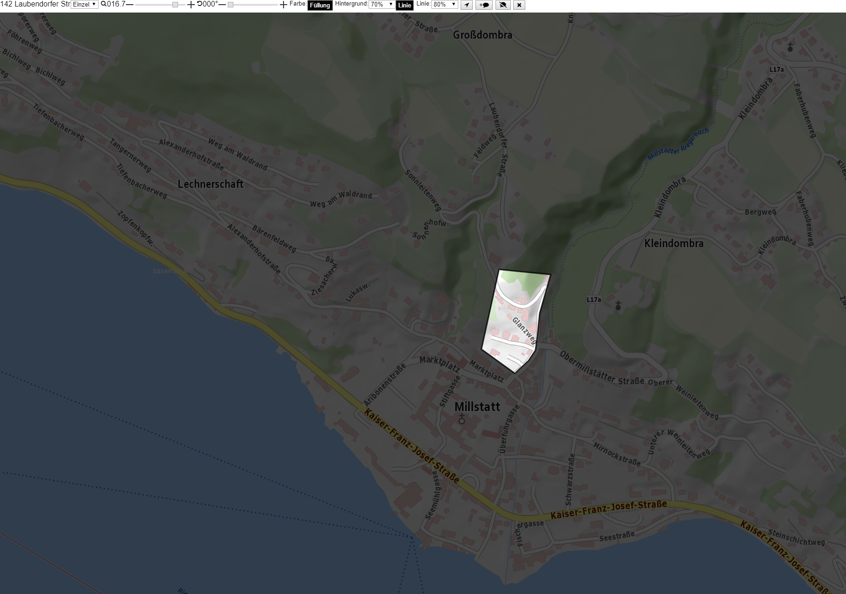Viewport: 846px width, 594px height.
Task: Open the Hintergrund 70% dropdown
Action: (382, 4)
